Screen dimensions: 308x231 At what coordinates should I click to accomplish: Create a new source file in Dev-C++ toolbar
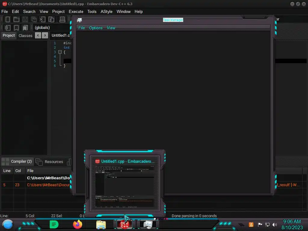pyautogui.click(x=8, y=19)
